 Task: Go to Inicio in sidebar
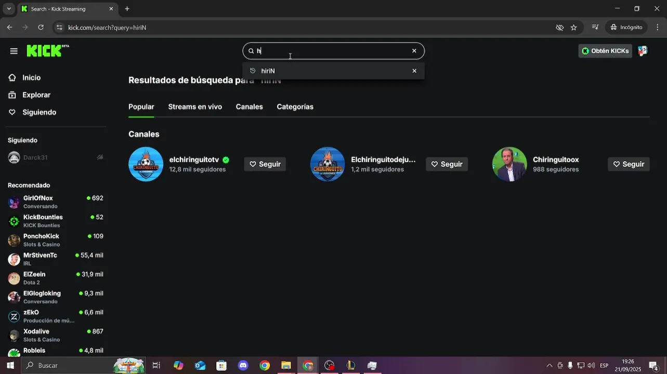(31, 77)
